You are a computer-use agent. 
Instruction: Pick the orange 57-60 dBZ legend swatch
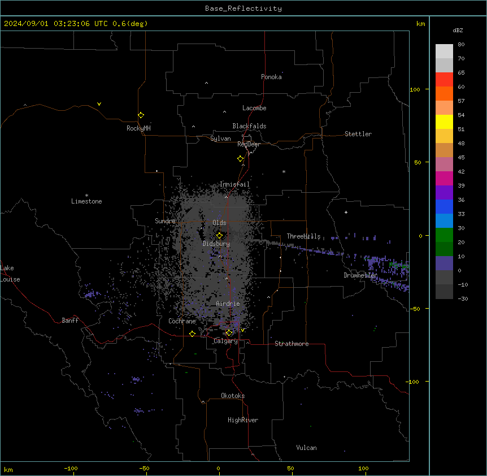coord(444,93)
